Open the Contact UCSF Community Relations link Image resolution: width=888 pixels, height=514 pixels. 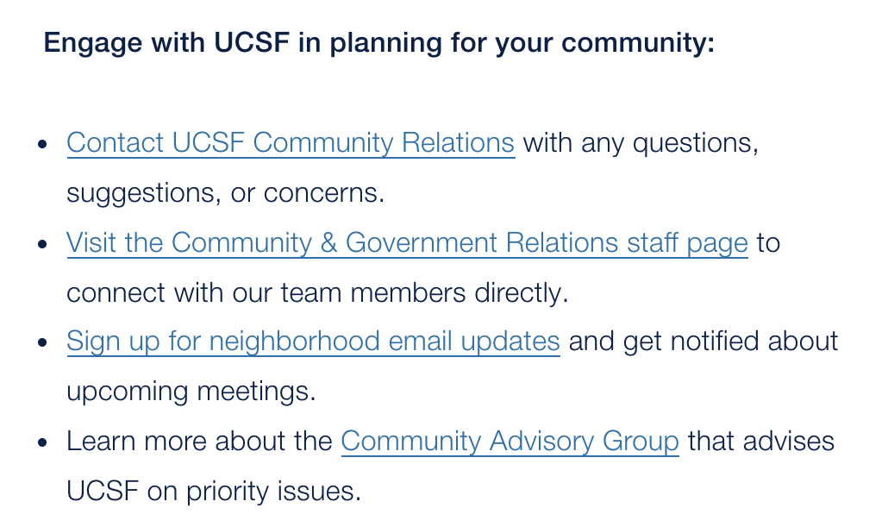pyautogui.click(x=291, y=143)
